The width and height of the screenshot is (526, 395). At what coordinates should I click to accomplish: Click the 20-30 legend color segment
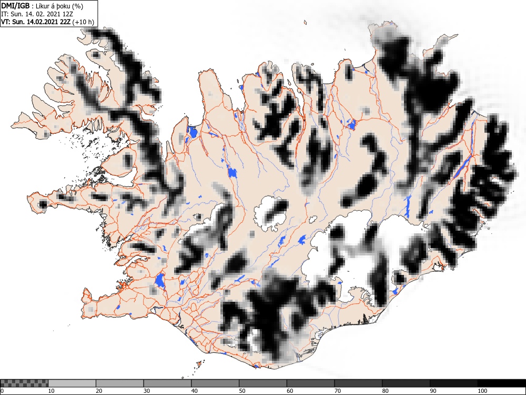(x=120, y=383)
